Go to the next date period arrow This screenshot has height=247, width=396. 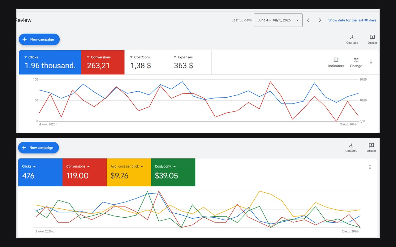[320, 20]
